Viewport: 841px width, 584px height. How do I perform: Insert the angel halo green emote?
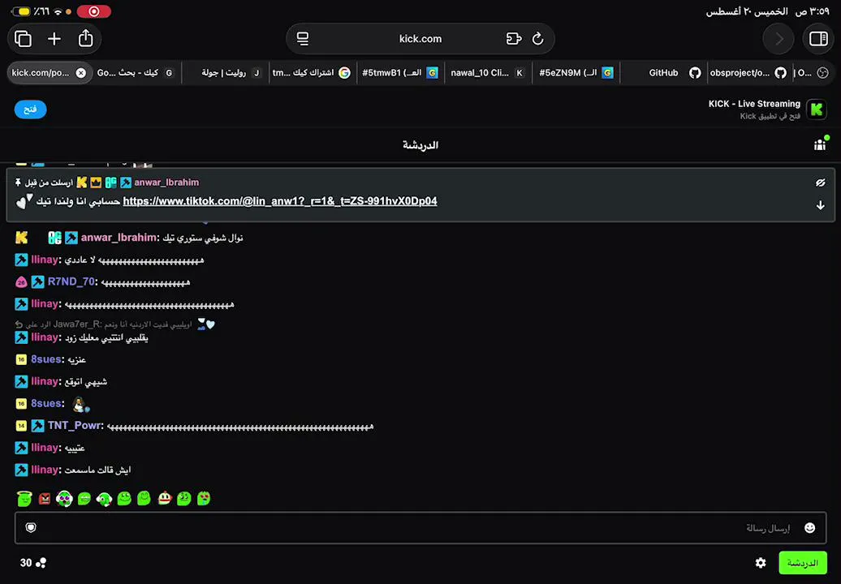click(24, 498)
